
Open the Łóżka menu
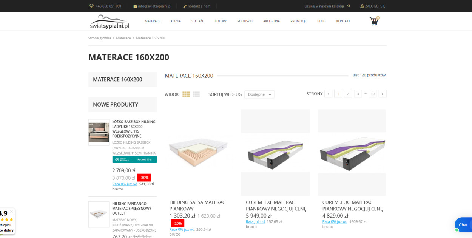pyautogui.click(x=176, y=21)
